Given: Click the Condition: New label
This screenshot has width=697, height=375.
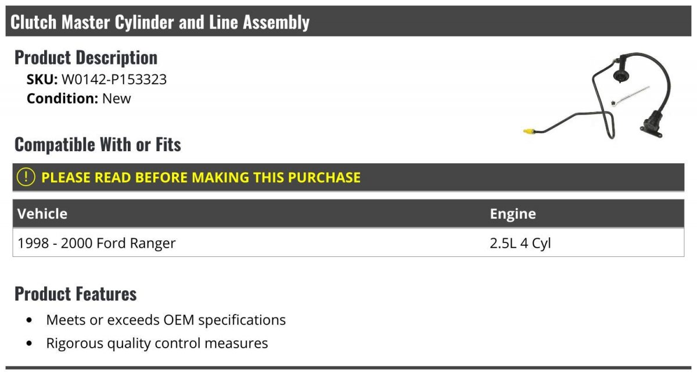Looking at the screenshot, I should [79, 99].
